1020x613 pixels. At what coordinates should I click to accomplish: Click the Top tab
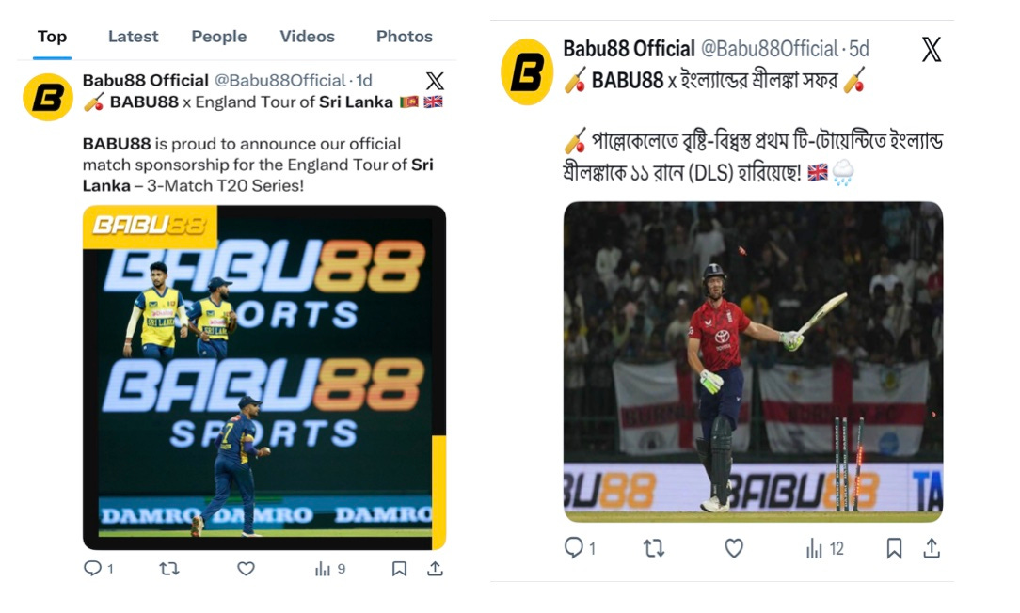[x=52, y=37]
